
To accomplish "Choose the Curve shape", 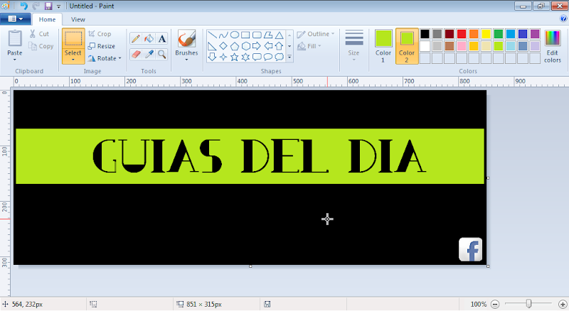I will click(x=223, y=35).
